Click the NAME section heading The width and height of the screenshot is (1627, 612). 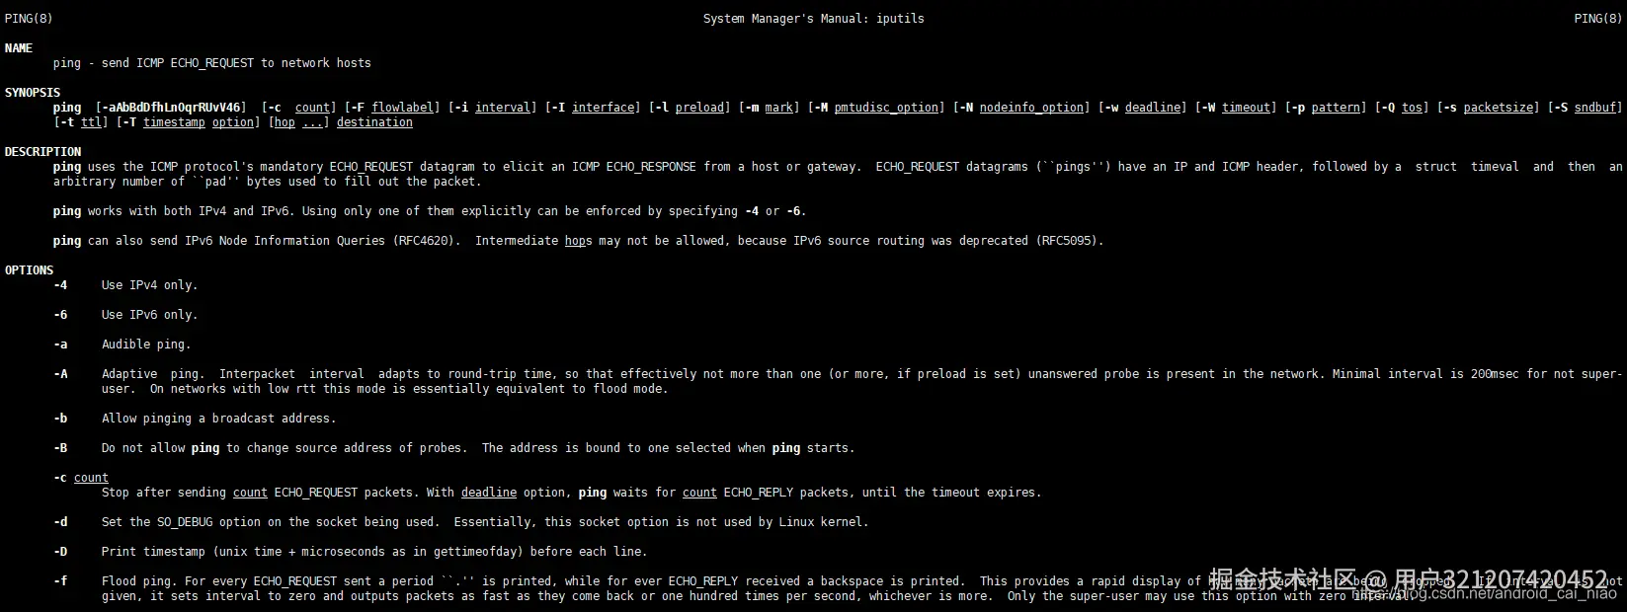tap(19, 48)
